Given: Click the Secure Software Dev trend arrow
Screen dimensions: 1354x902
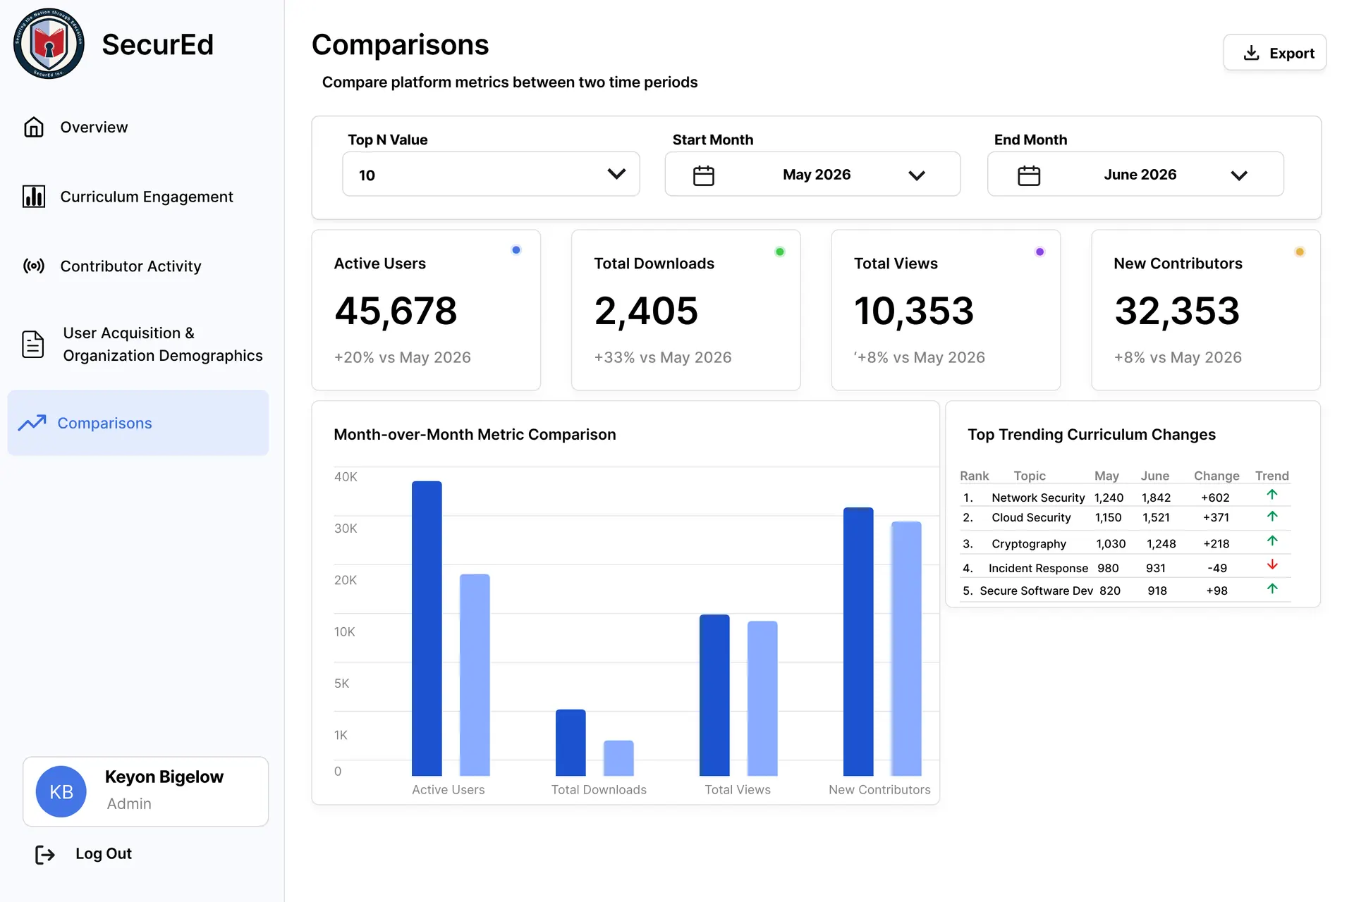Looking at the screenshot, I should (x=1272, y=588).
